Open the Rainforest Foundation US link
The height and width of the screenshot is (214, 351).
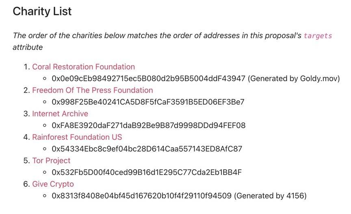point(77,137)
